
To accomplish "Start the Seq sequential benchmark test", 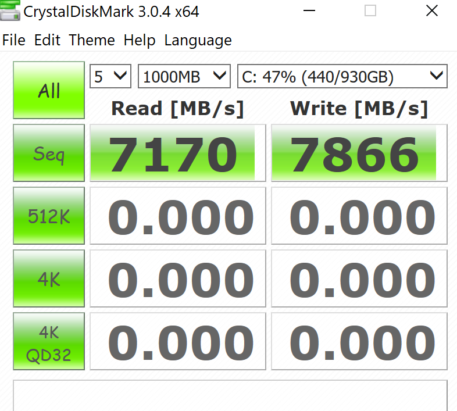I will pos(49,153).
